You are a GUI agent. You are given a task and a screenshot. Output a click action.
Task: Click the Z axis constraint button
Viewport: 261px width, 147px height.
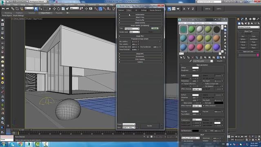[x=193, y=9]
